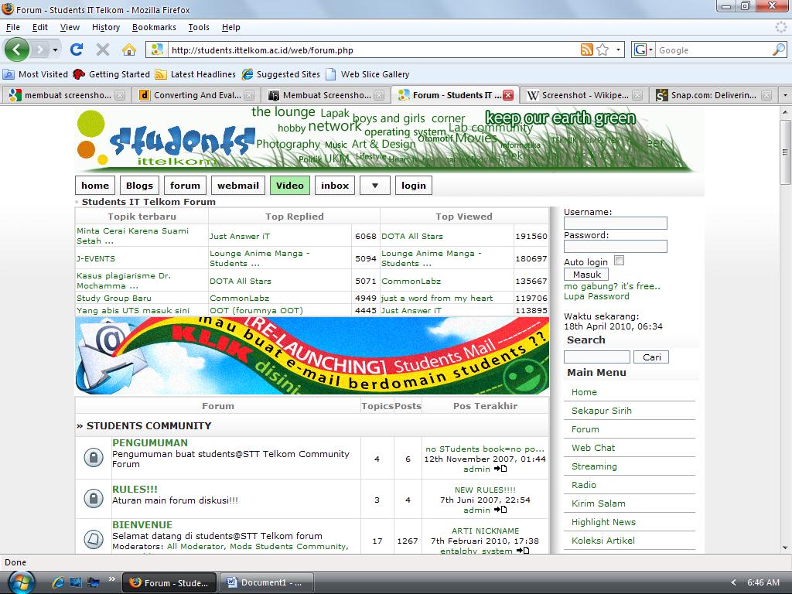
Task: Open the Getting Started bookmark
Action: [x=111, y=74]
